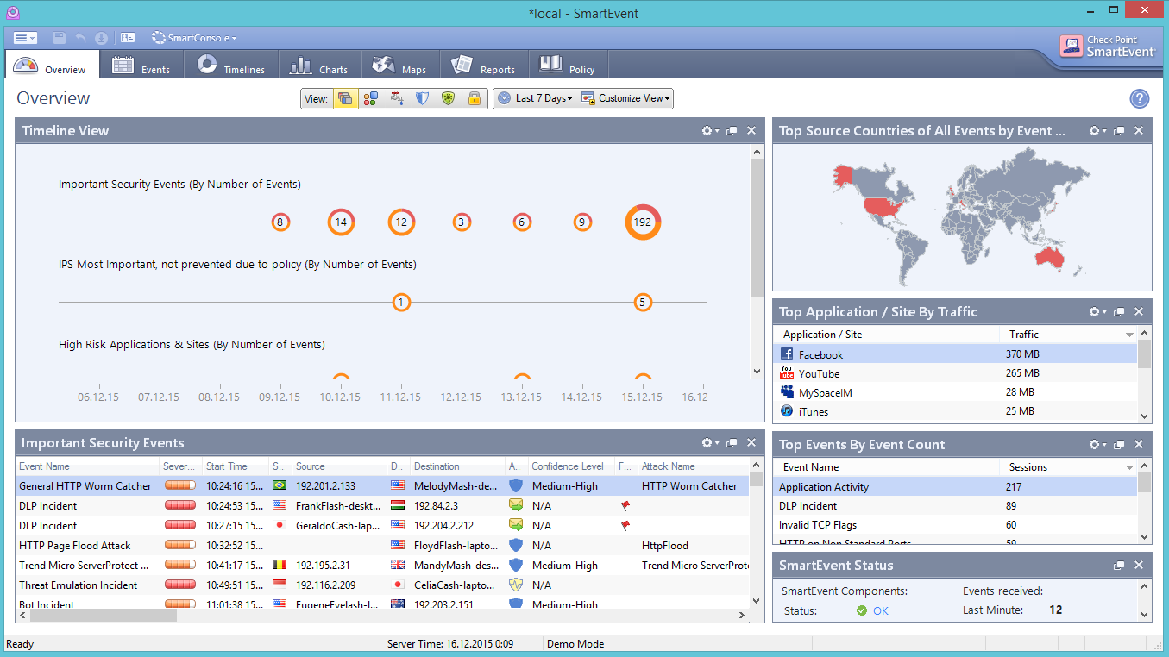Pop out the Top Events By Event Count panel

(1119, 445)
